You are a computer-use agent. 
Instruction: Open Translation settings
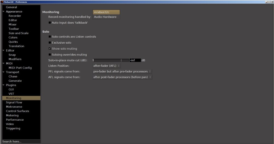coord(16,46)
